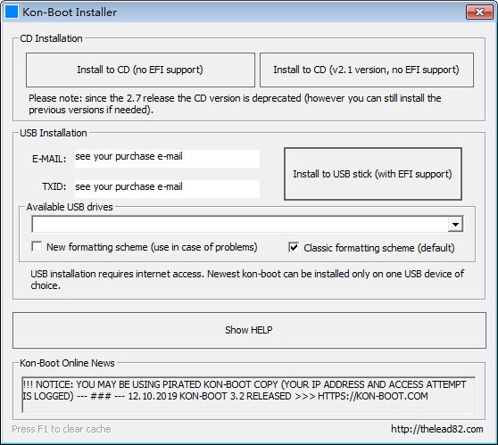Click the New formatting scheme label text
Image resolution: width=498 pixels, height=445 pixels.
152,247
